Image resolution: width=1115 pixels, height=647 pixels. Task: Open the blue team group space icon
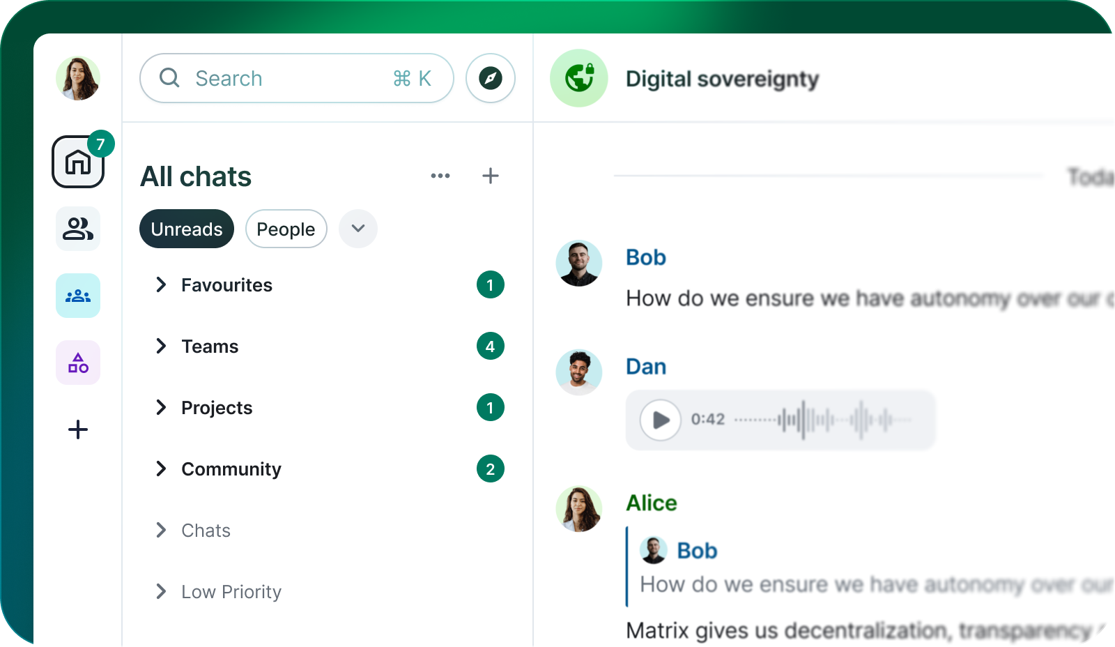[78, 296]
